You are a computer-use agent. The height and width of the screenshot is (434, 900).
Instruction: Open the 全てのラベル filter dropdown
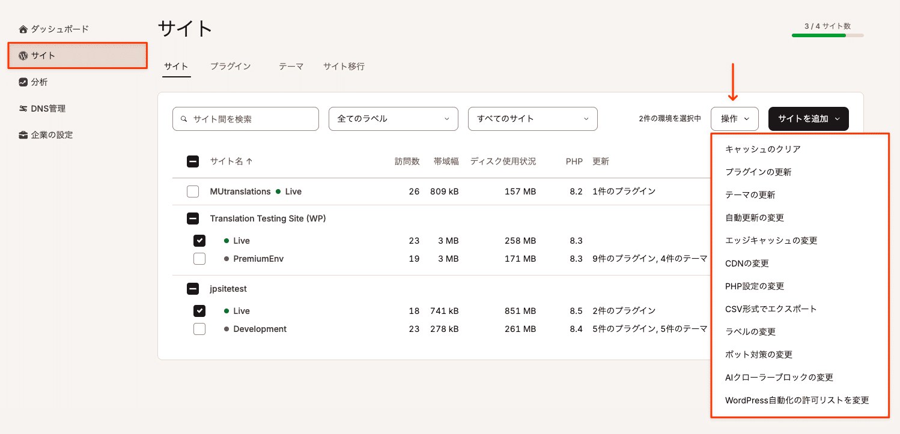(x=394, y=119)
